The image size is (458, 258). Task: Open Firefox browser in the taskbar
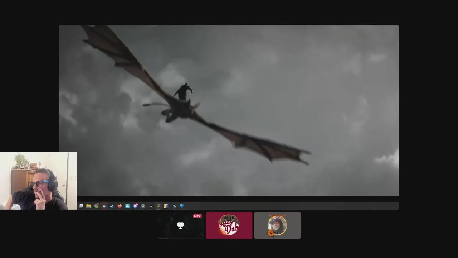(120, 206)
